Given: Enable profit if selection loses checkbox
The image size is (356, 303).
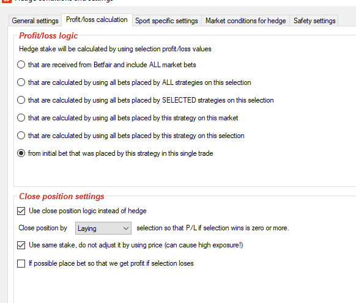Looking at the screenshot, I should tap(21, 263).
